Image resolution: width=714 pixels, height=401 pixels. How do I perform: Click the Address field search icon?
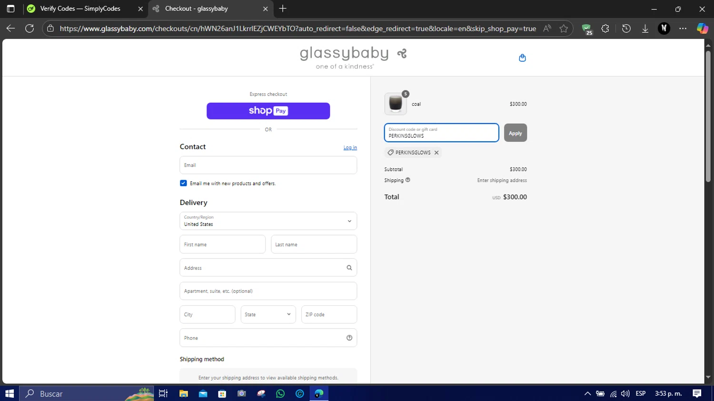(349, 268)
